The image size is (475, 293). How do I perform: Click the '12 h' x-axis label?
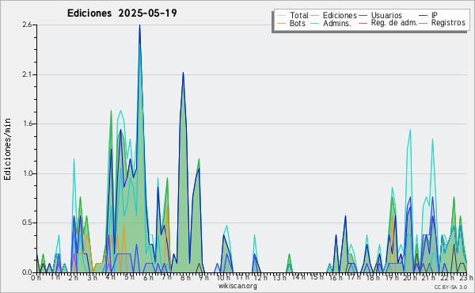click(260, 278)
